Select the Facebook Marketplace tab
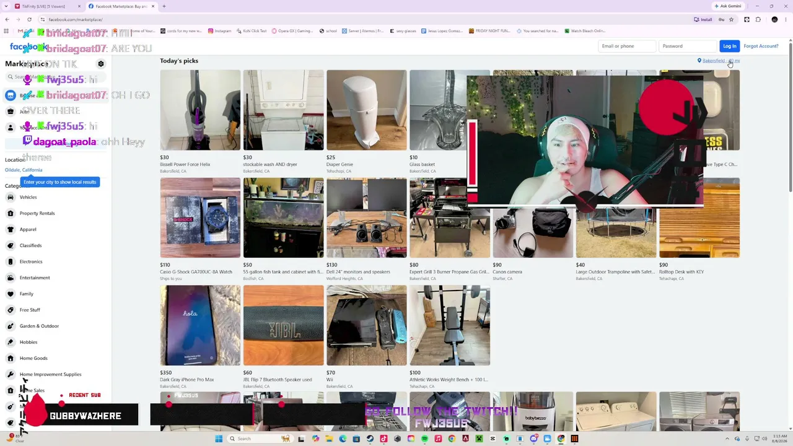This screenshot has height=446, width=793. (x=122, y=6)
